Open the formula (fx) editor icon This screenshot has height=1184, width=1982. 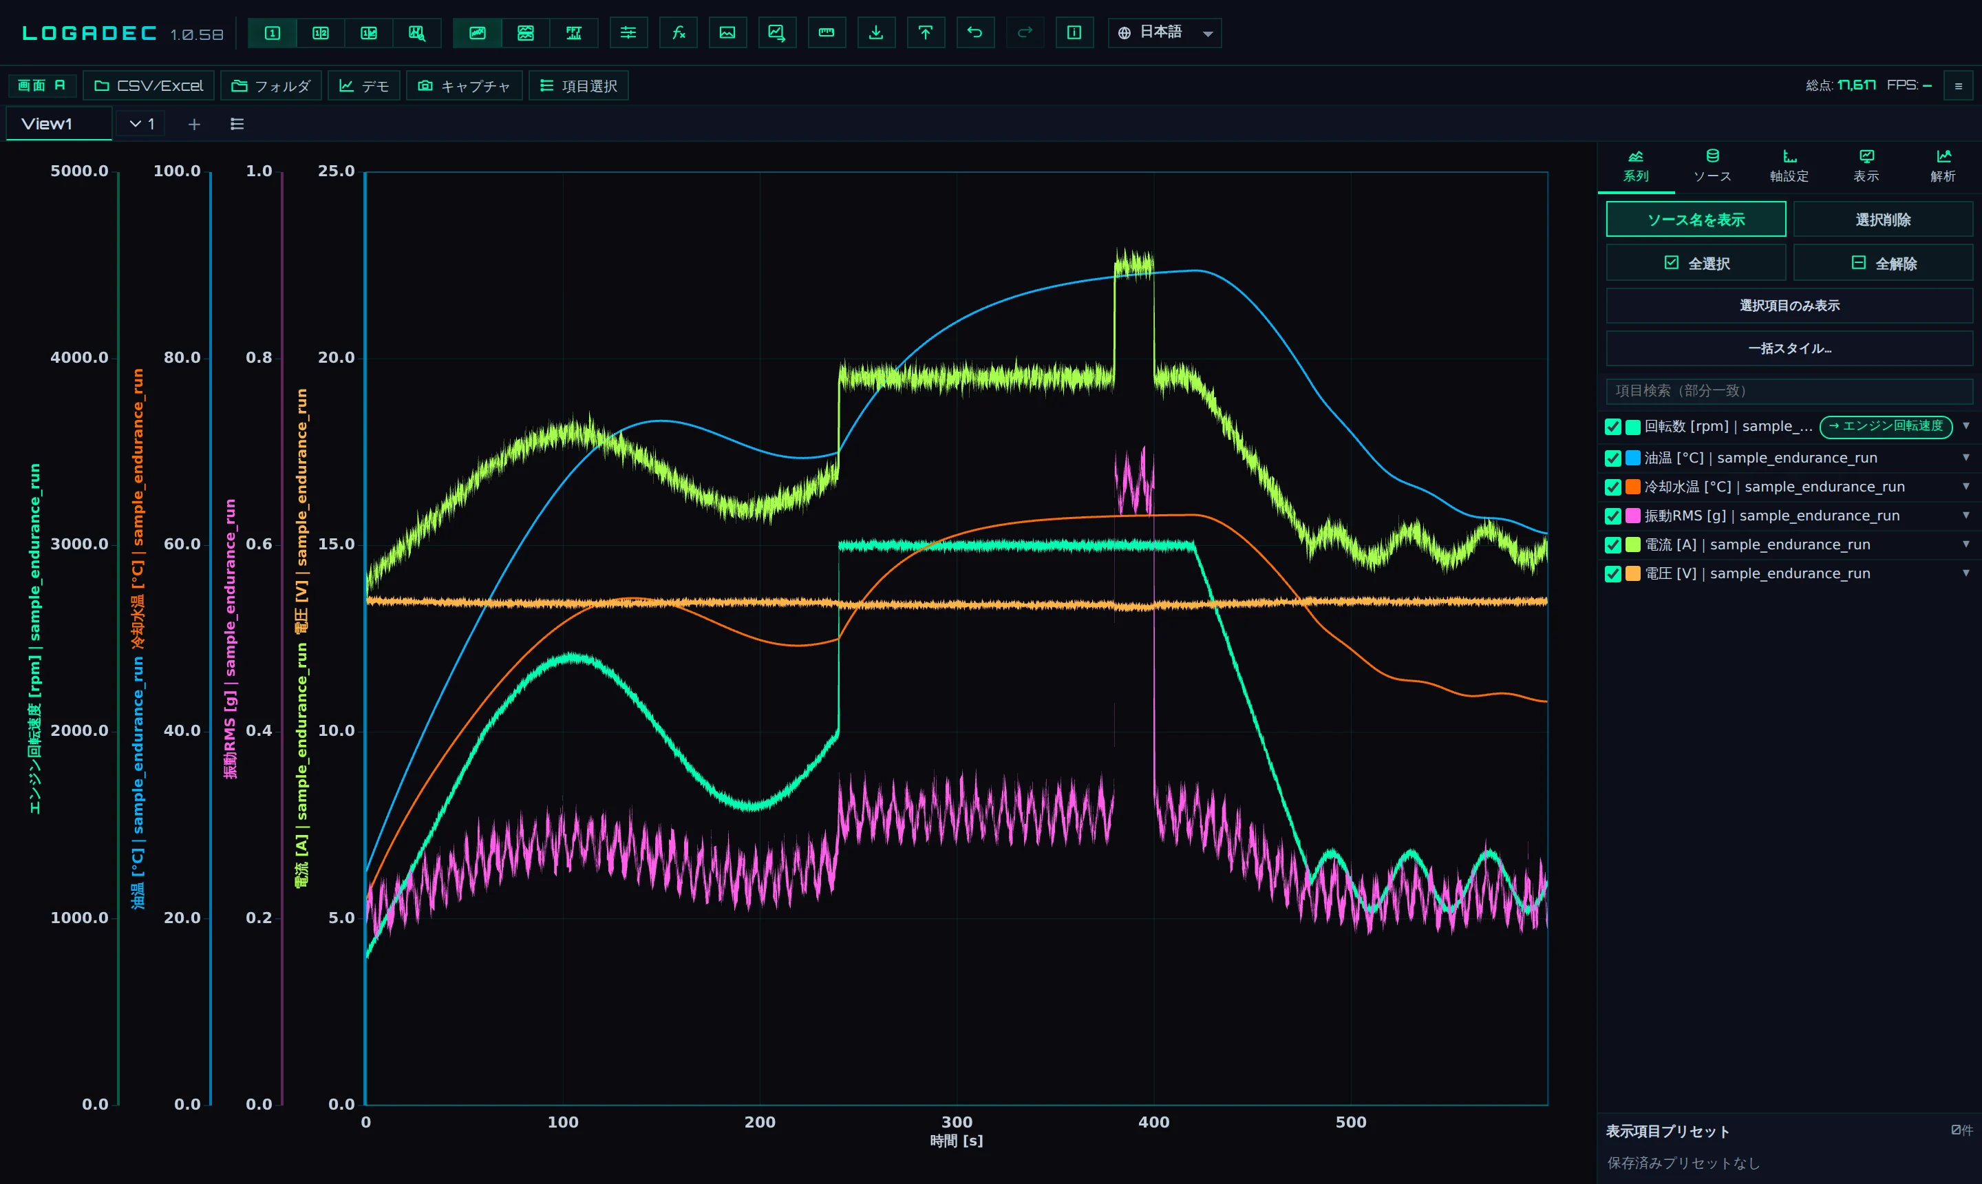click(679, 33)
